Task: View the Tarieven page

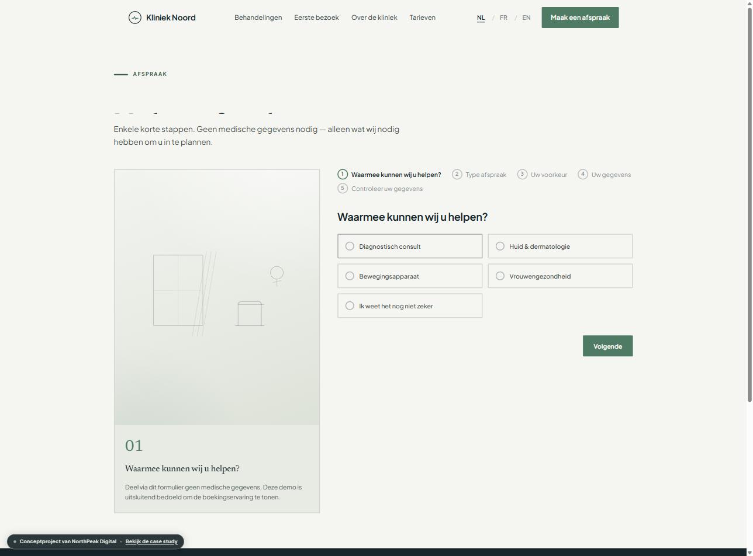Action: click(x=422, y=18)
